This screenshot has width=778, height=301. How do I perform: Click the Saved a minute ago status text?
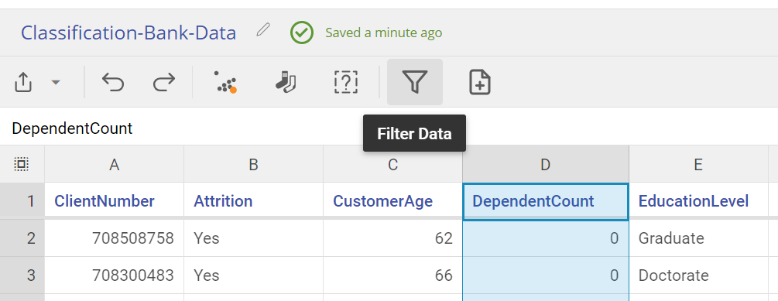(x=383, y=32)
